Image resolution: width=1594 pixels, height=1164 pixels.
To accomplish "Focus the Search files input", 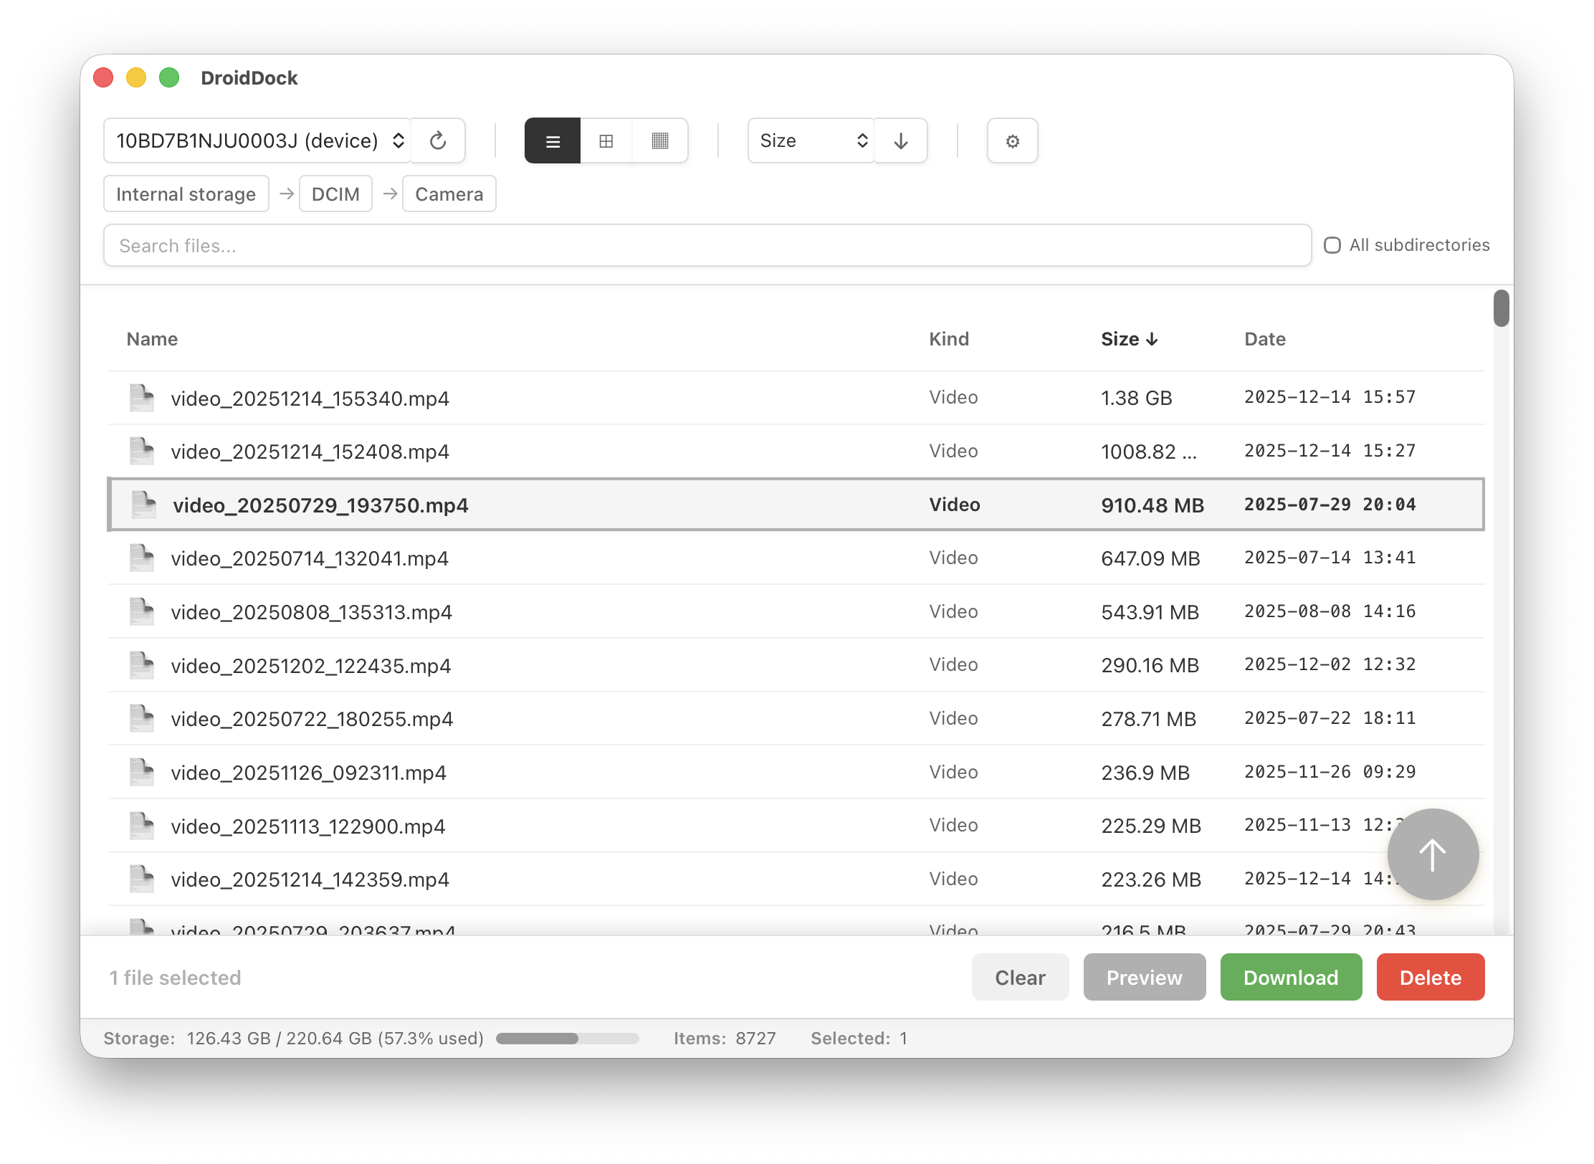I will tap(707, 245).
